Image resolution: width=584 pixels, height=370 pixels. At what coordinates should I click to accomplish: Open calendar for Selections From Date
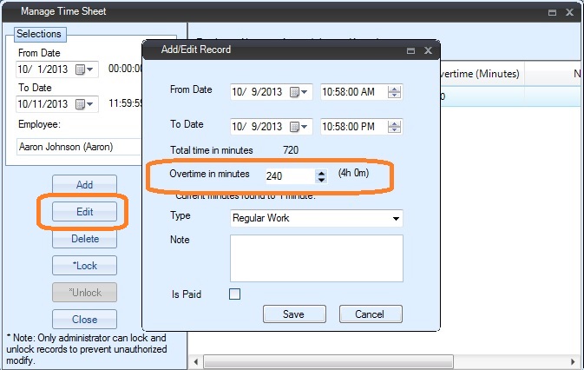(84, 69)
